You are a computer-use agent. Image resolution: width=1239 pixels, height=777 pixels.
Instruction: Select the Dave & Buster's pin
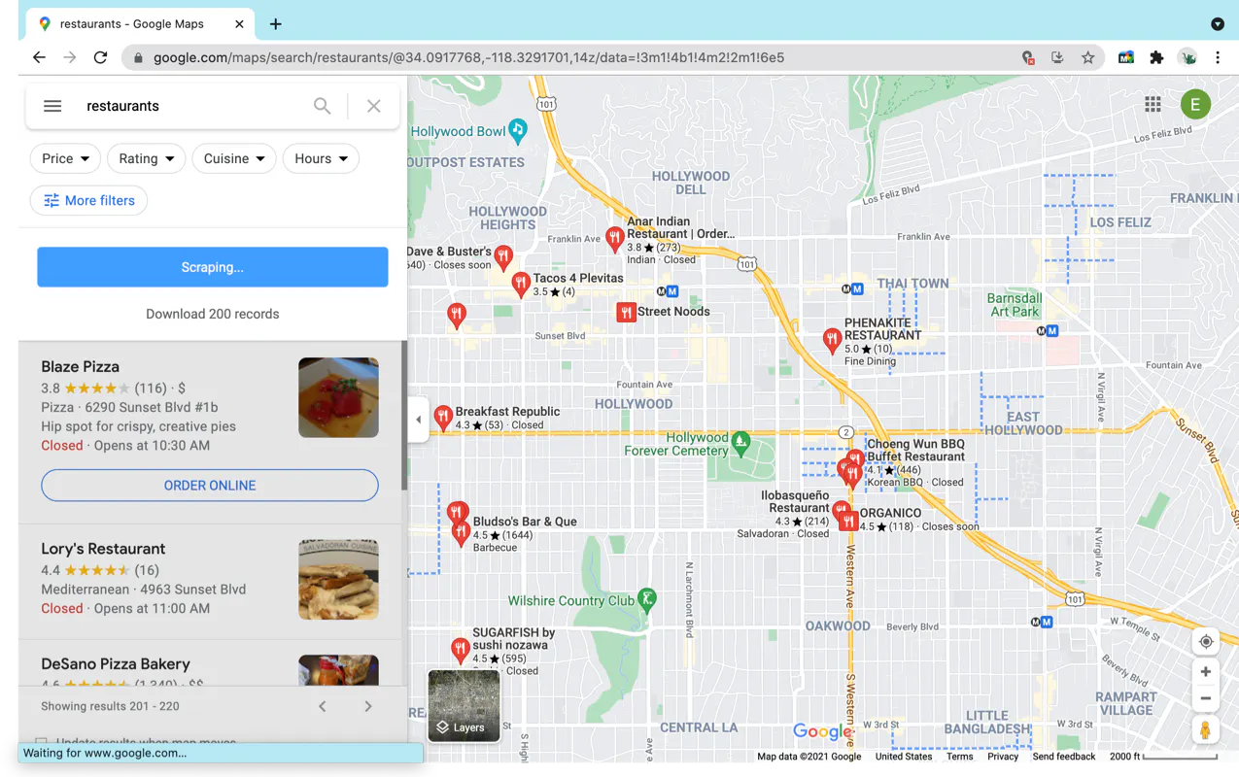pos(503,257)
